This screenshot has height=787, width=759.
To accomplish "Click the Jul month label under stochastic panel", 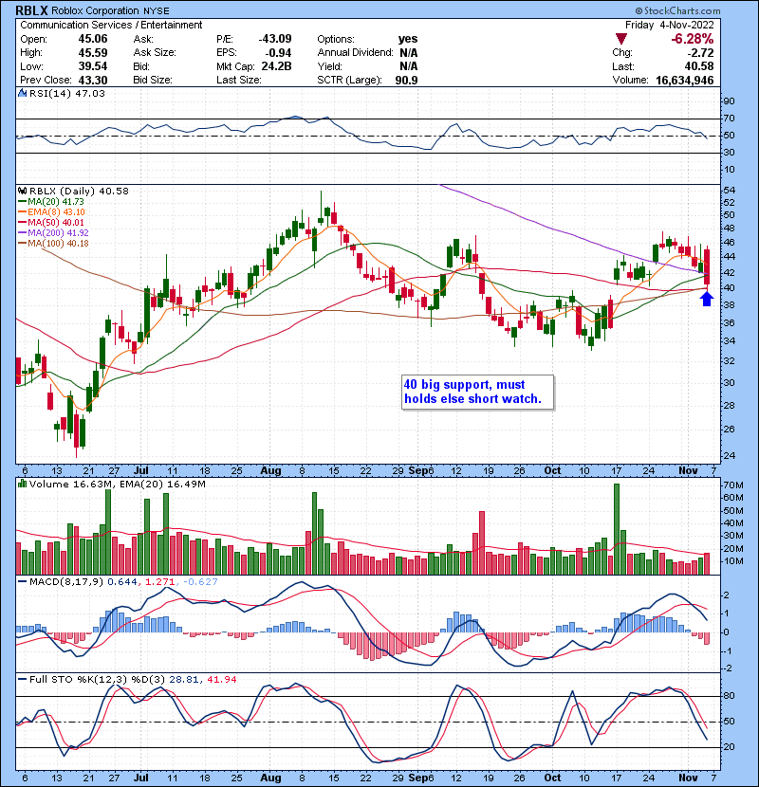I will pos(141,778).
